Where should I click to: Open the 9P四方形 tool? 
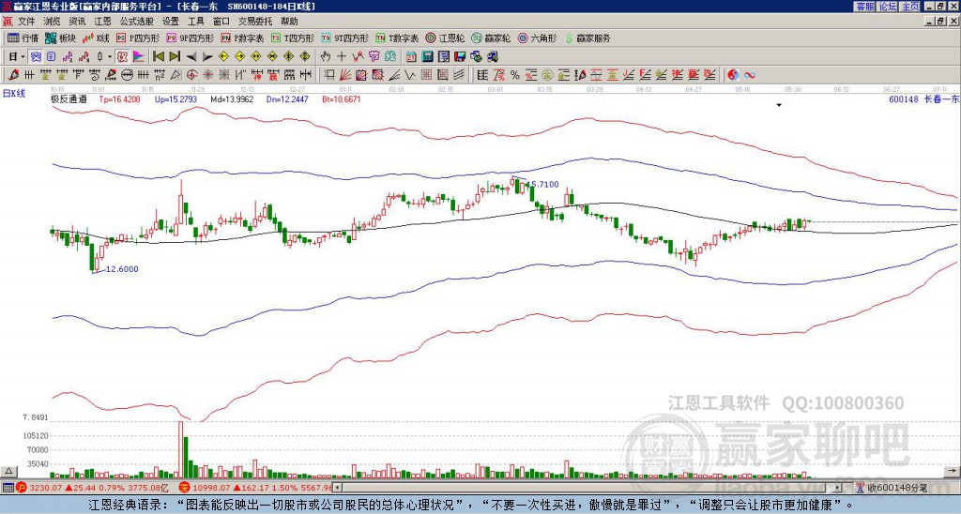coord(190,38)
